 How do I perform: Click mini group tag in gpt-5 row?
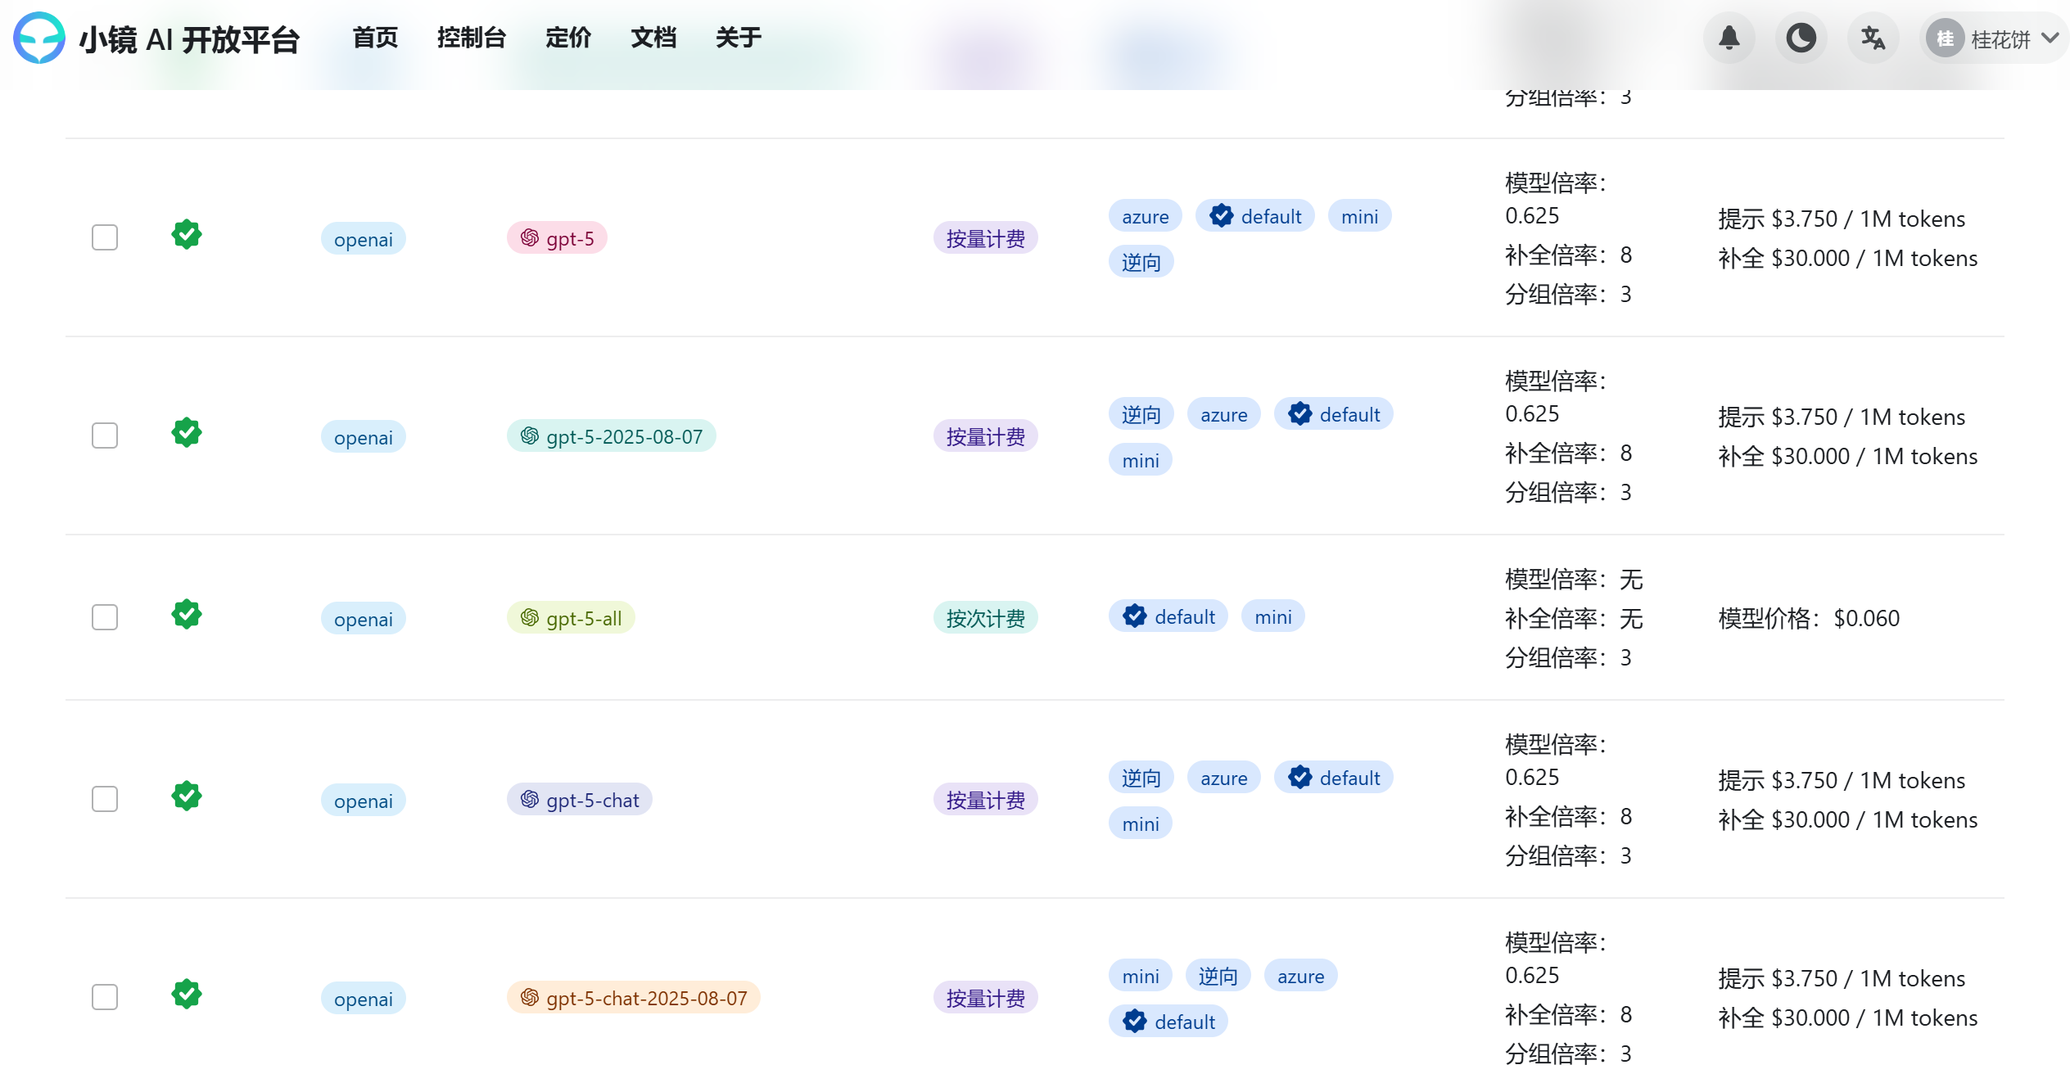point(1360,216)
